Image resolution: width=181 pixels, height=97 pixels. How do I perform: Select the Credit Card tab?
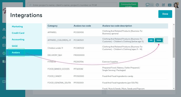click(x=18, y=33)
